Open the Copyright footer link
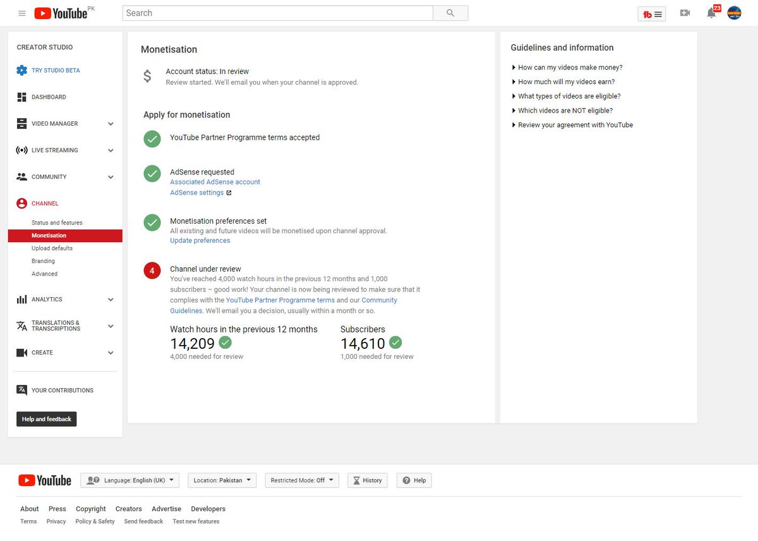The height and width of the screenshot is (541, 758). [x=91, y=509]
